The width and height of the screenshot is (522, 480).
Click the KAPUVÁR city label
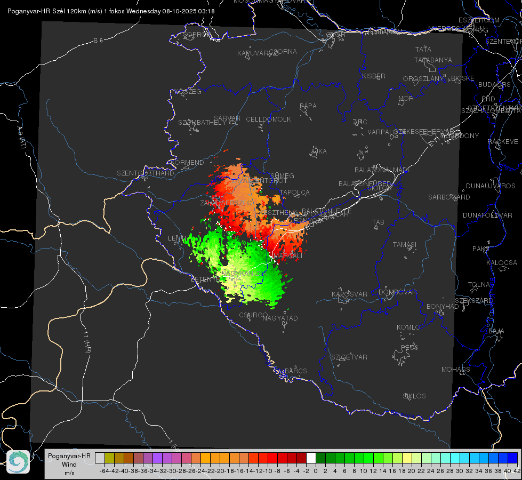[x=252, y=53]
